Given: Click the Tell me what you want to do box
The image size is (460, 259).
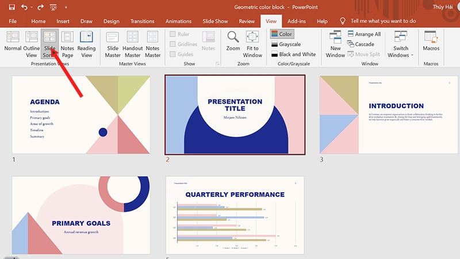Looking at the screenshot, I should (378, 21).
